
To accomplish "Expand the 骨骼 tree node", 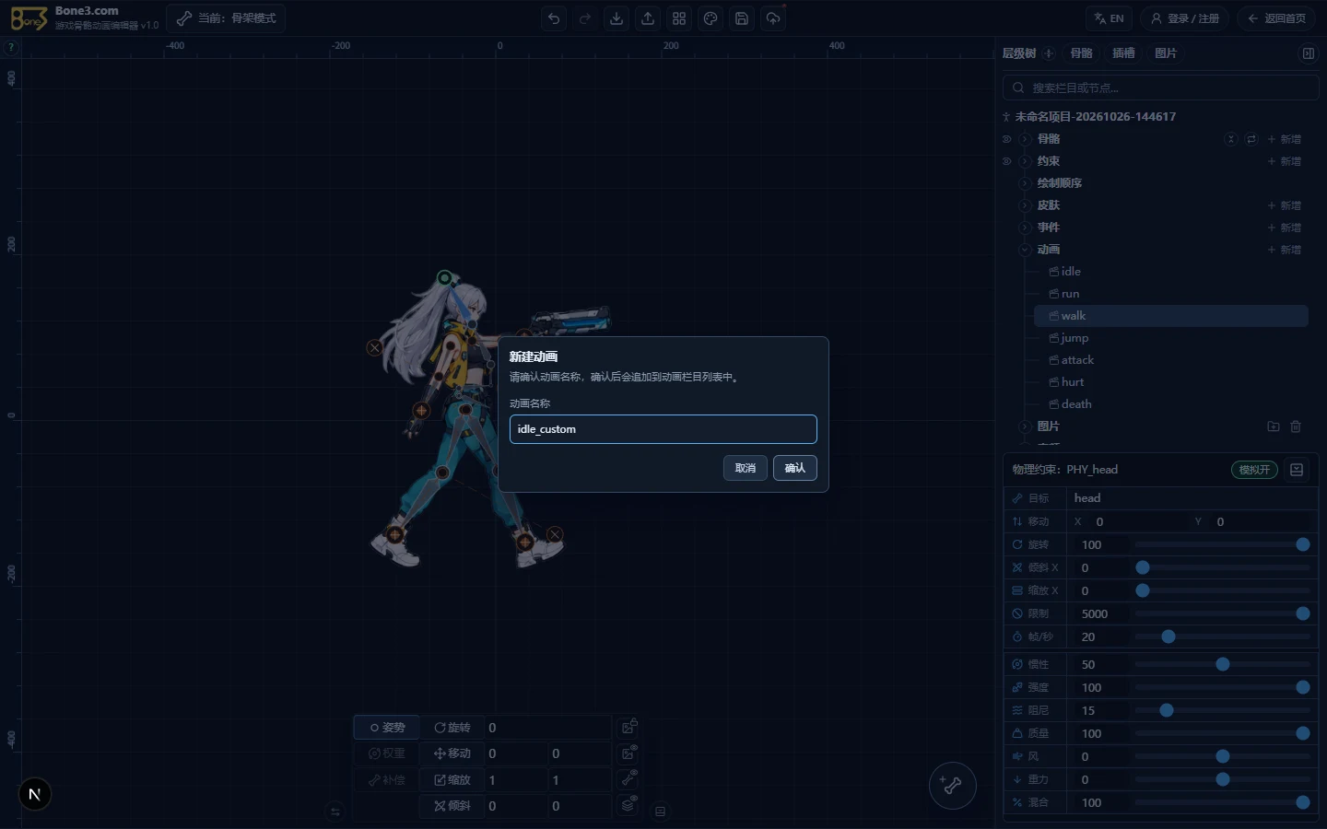I will [1025, 139].
